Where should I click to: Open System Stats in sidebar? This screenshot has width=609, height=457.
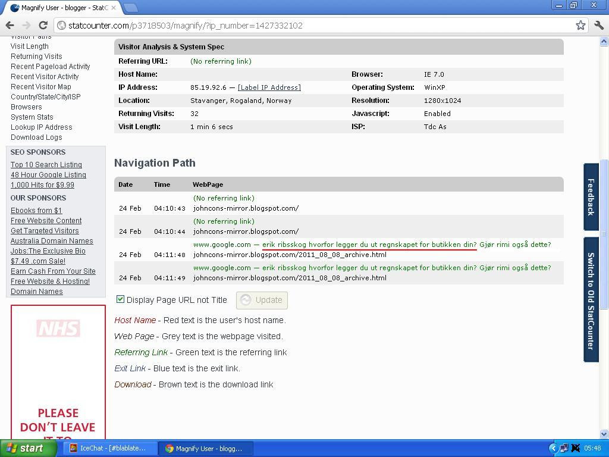coord(32,117)
